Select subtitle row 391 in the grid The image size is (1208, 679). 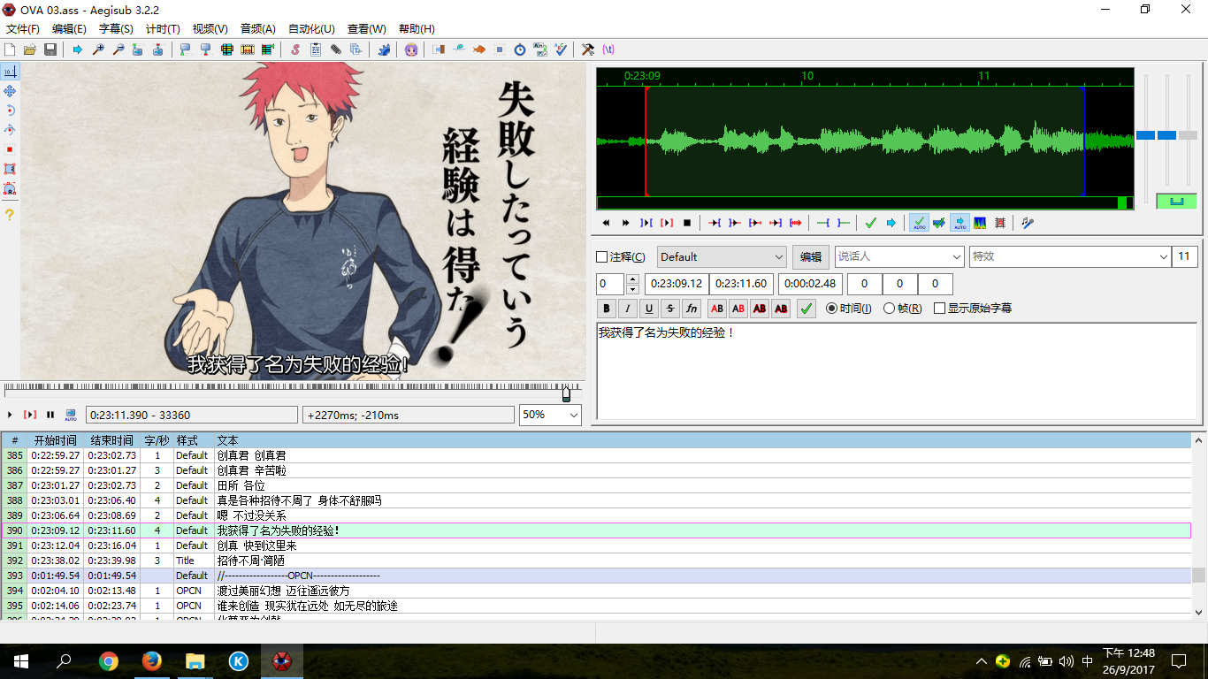pyautogui.click(x=596, y=545)
